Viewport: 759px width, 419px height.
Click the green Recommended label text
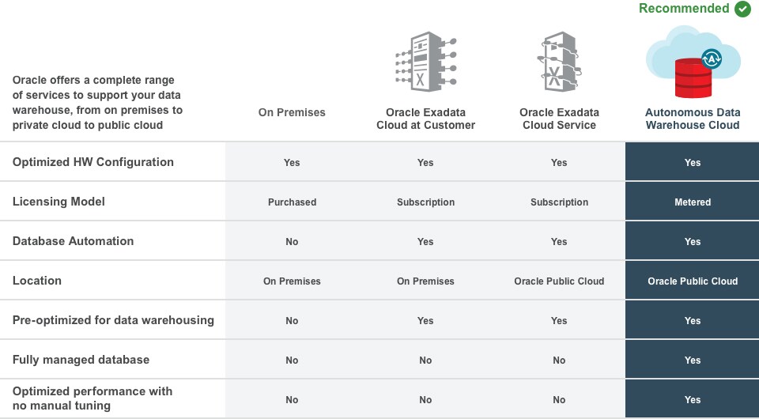[x=684, y=9]
